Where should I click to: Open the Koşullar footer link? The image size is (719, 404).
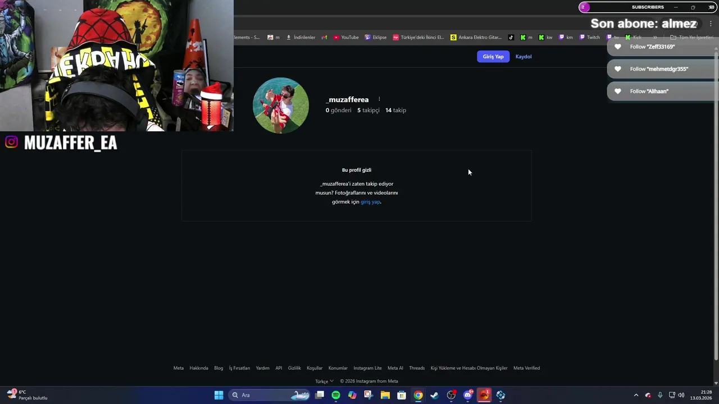[x=315, y=368]
